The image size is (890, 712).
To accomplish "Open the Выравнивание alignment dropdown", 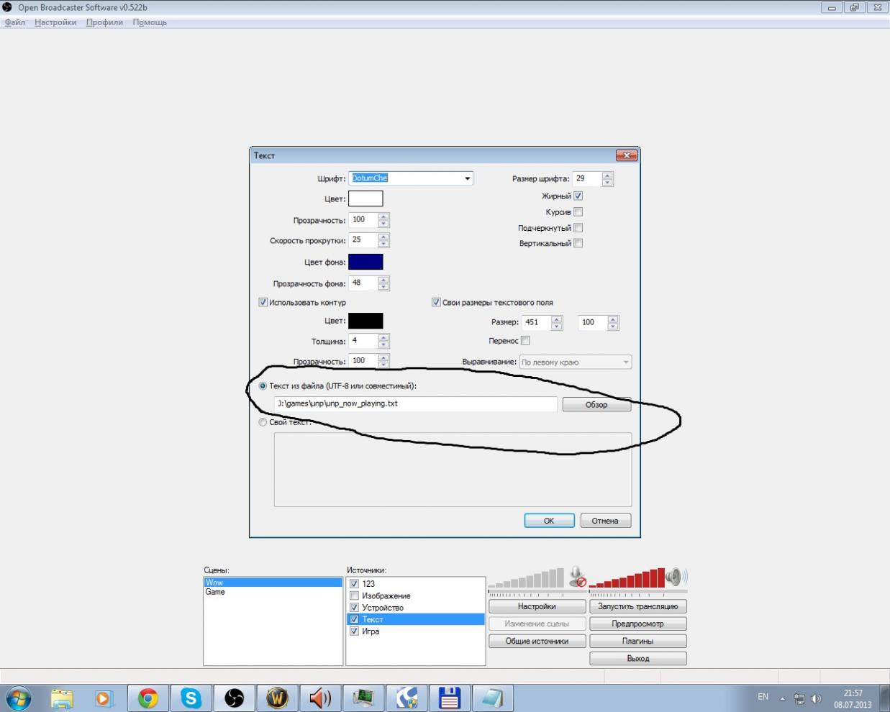I will pyautogui.click(x=625, y=362).
